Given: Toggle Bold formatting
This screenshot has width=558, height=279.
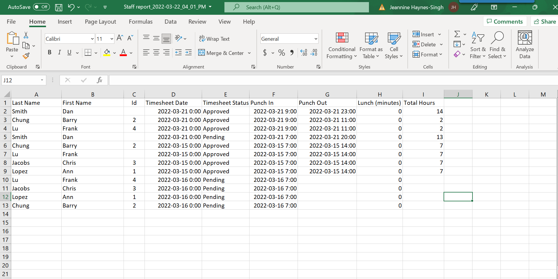Looking at the screenshot, I should 50,53.
